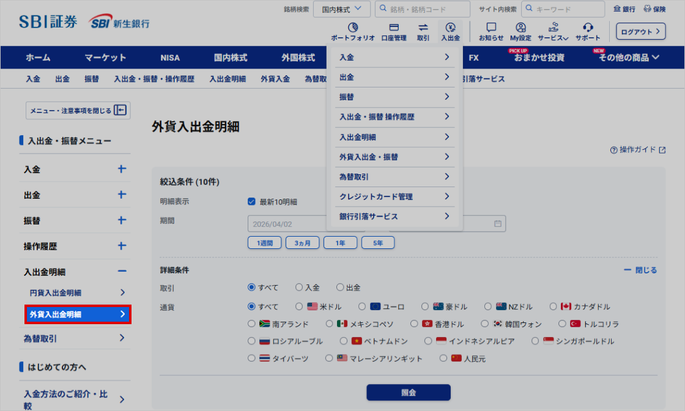Select the 入金 transaction radio button
The width and height of the screenshot is (685, 411).
[299, 287]
